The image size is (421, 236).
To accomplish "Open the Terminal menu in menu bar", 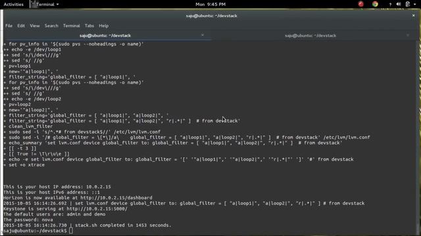I will click(x=72, y=26).
